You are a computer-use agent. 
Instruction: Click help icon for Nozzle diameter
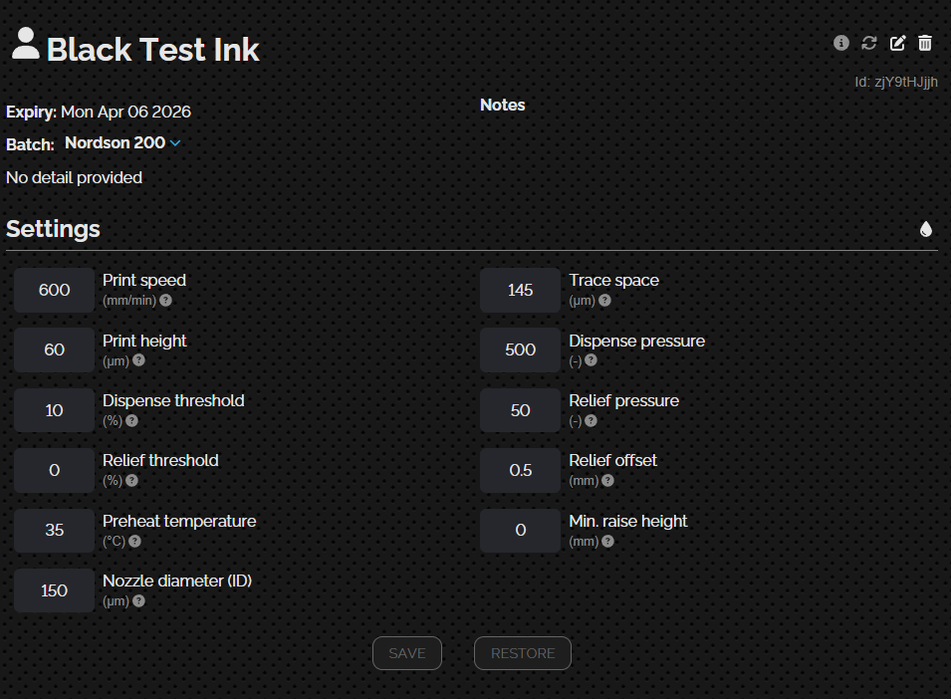pyautogui.click(x=139, y=600)
